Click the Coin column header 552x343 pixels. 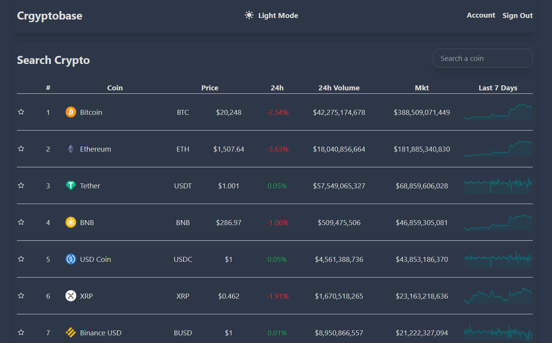tap(115, 88)
